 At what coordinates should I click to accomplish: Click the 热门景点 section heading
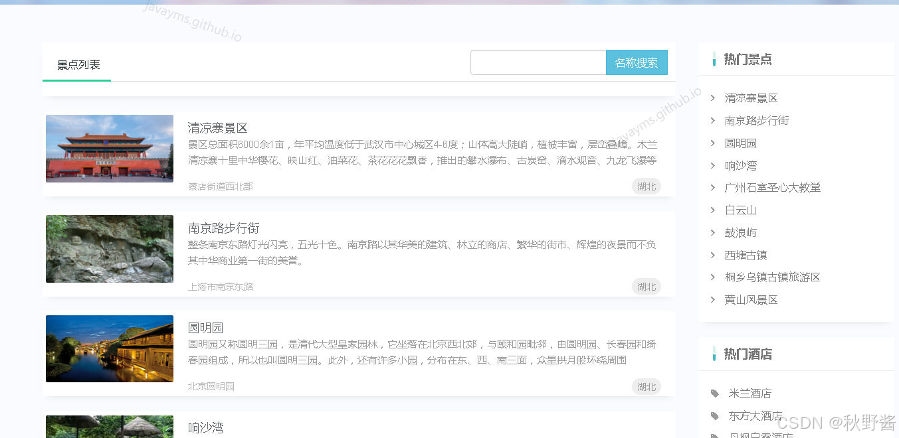click(x=748, y=59)
